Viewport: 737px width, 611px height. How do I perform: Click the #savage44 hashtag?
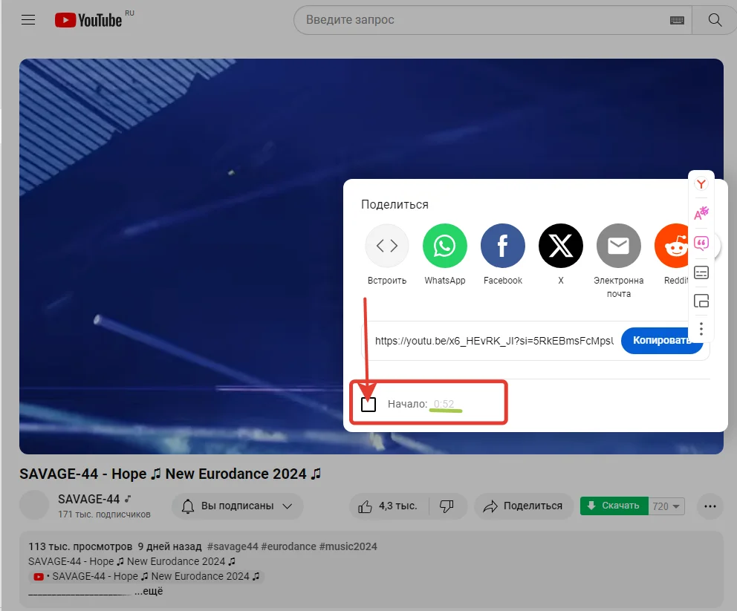(x=233, y=546)
